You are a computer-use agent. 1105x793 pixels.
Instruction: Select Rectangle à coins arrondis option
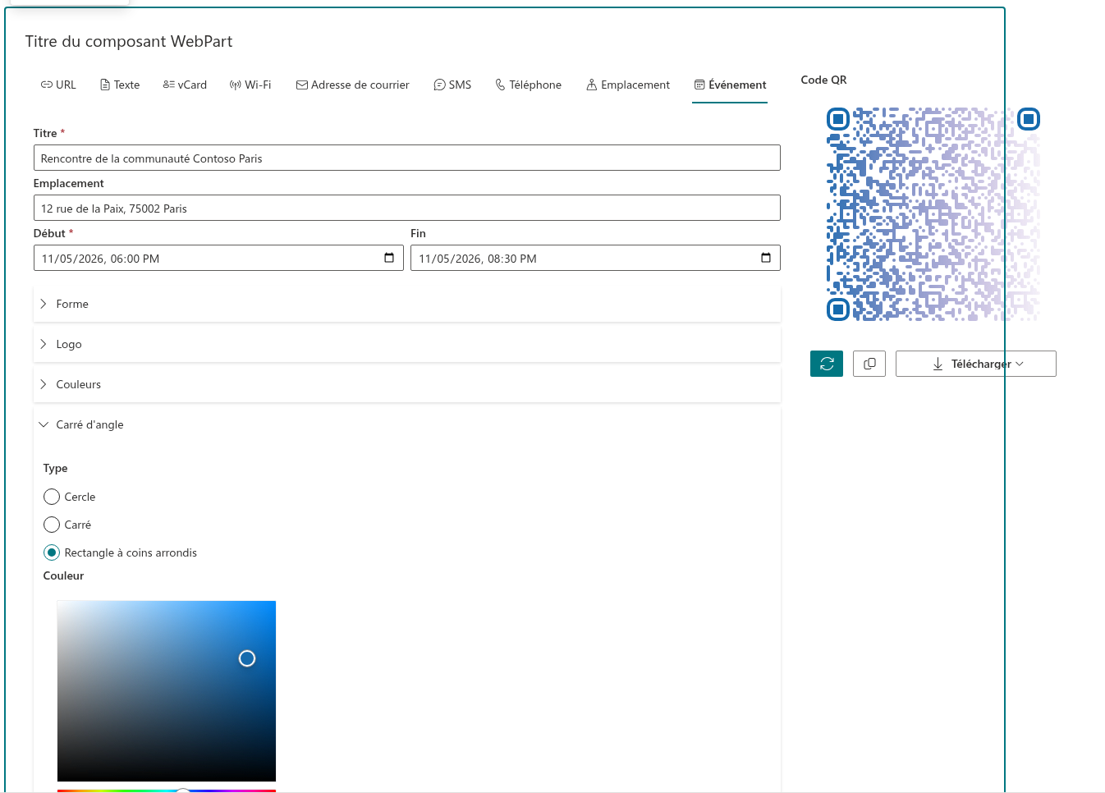[x=52, y=552]
